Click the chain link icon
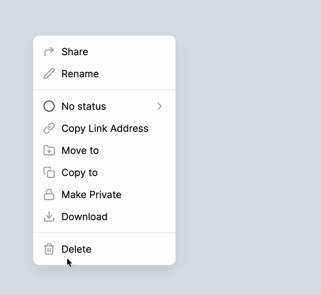 (x=49, y=128)
